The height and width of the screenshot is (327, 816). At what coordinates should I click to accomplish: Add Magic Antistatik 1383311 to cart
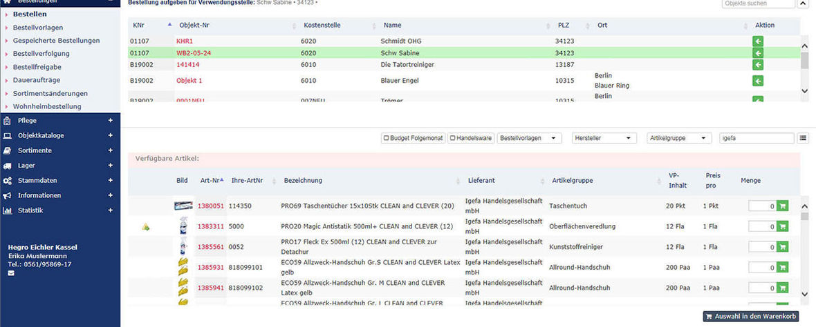[x=782, y=226]
